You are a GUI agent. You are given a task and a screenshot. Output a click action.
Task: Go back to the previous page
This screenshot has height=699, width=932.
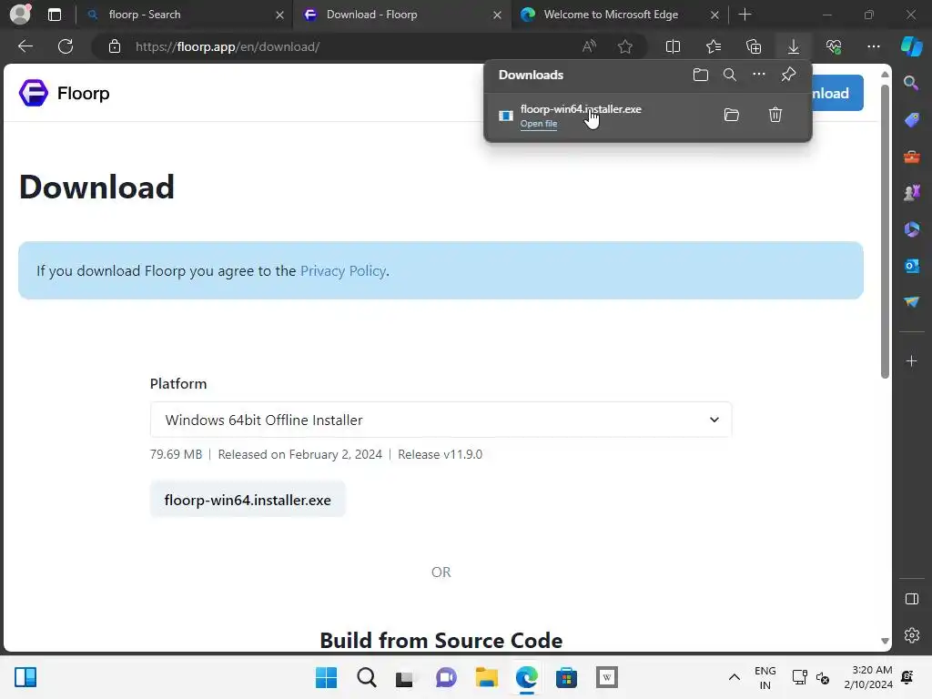[x=25, y=46]
